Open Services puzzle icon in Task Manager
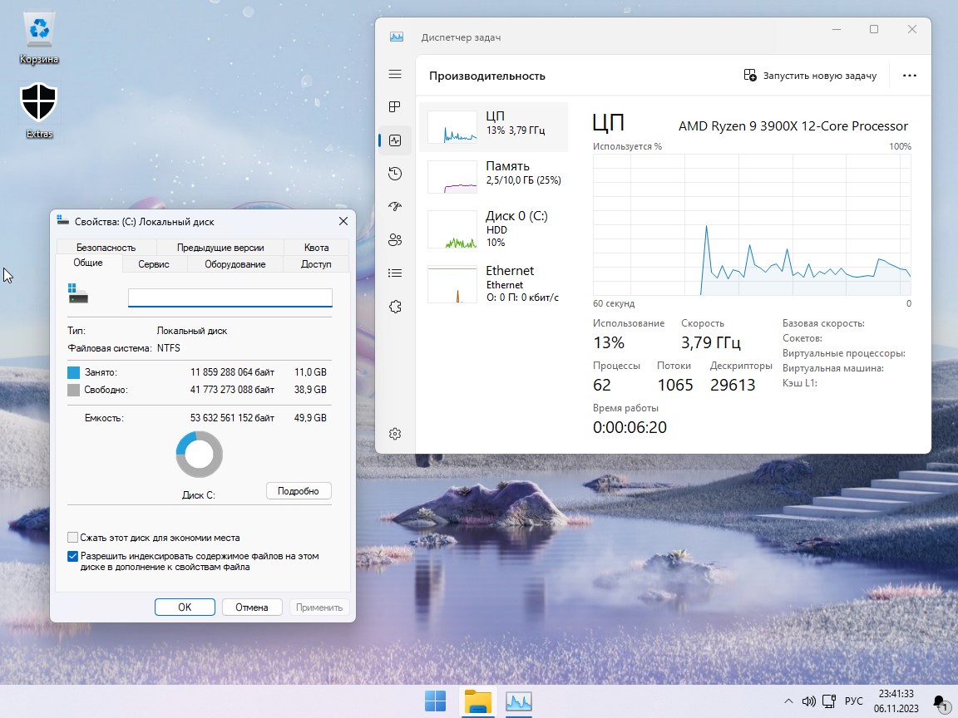958x718 pixels. (x=395, y=307)
